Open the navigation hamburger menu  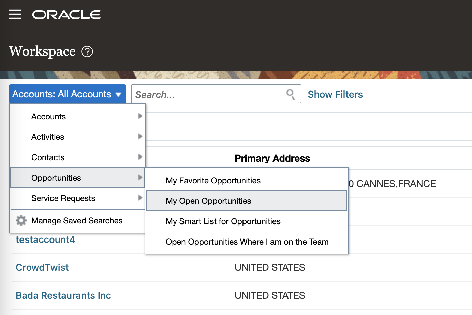tap(15, 14)
